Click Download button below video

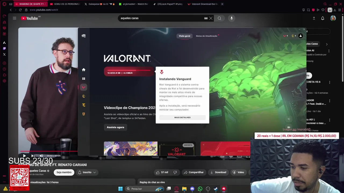[x=218, y=172]
